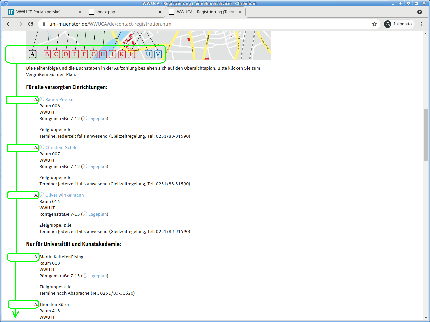Open Oliver Winkelmann contact link

point(64,195)
